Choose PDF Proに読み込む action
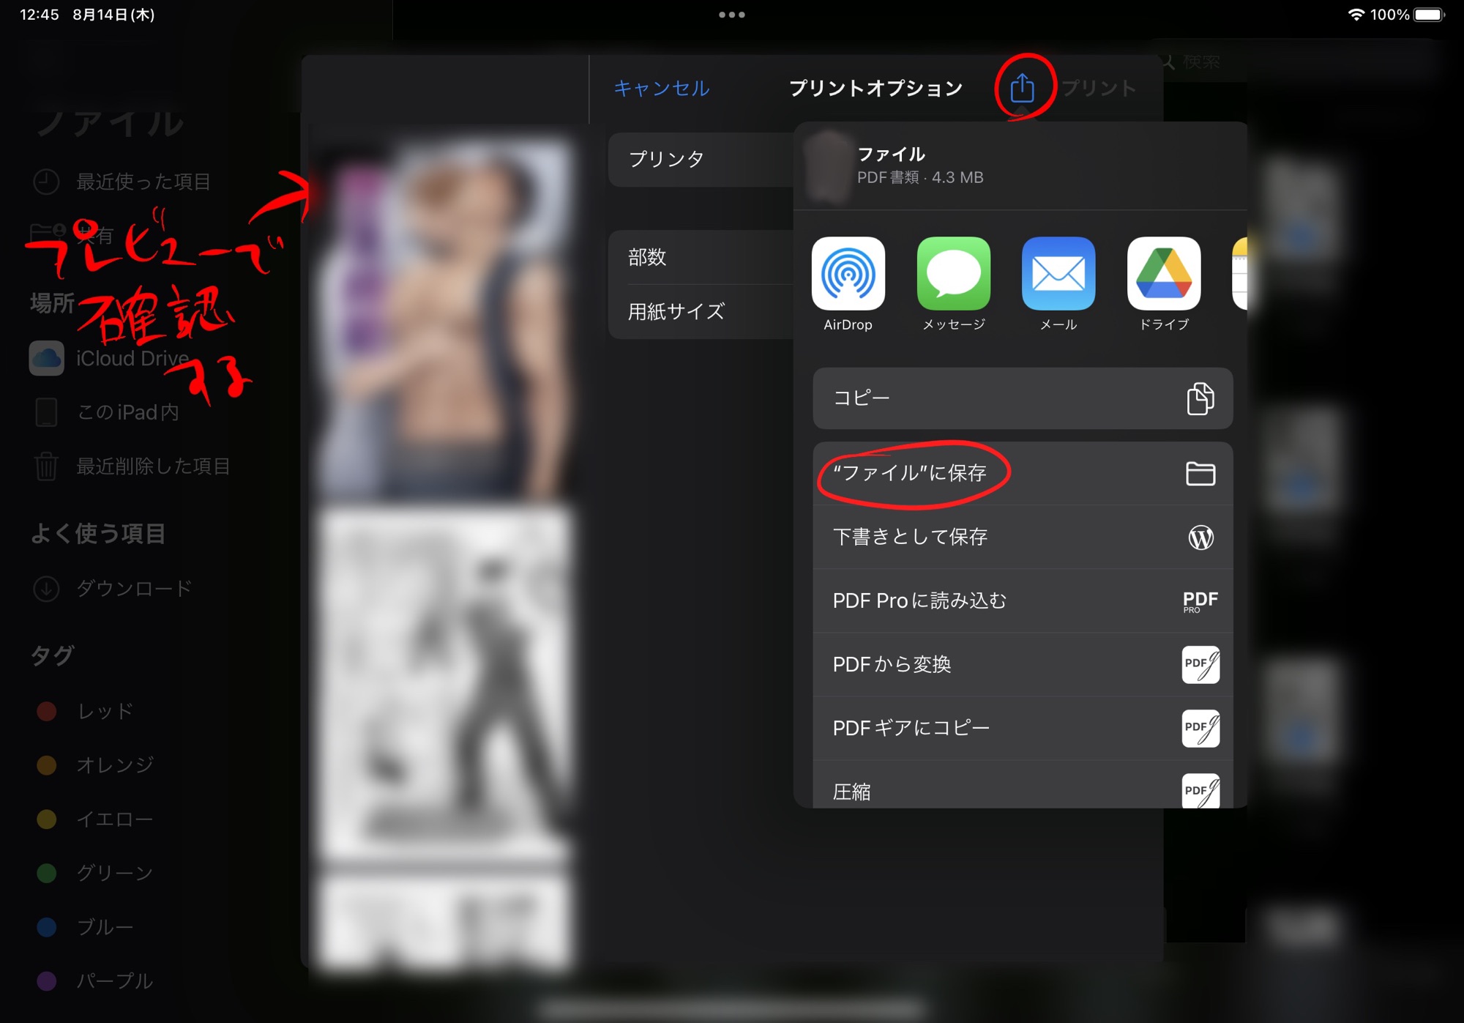The height and width of the screenshot is (1023, 1464). point(1022,600)
